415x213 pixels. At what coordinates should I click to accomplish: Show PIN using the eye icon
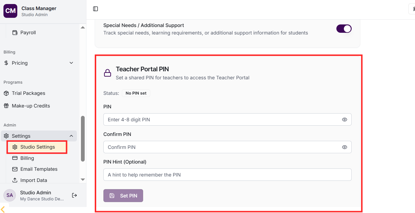tap(344, 120)
